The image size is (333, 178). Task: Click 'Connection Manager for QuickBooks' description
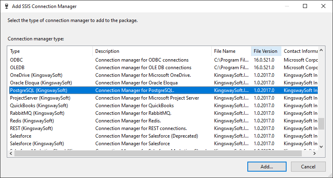click(134, 106)
